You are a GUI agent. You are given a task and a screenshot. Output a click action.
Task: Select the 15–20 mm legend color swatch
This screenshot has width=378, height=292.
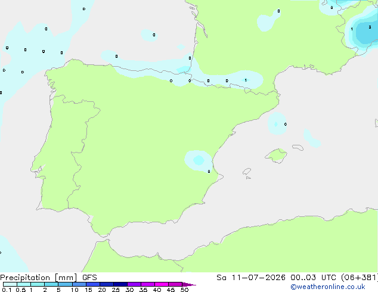(92, 284)
